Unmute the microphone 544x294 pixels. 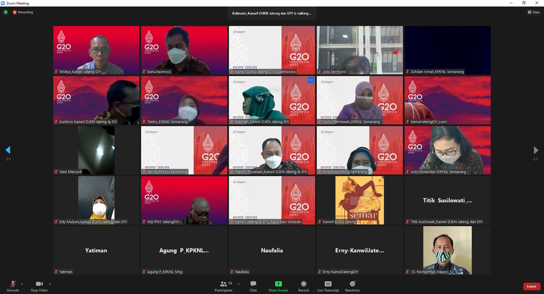pos(13,284)
